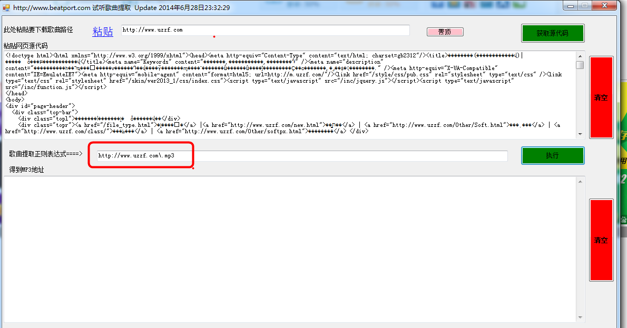Clear the source code with its red 清空 button
The height and width of the screenshot is (328, 627).
601,97
